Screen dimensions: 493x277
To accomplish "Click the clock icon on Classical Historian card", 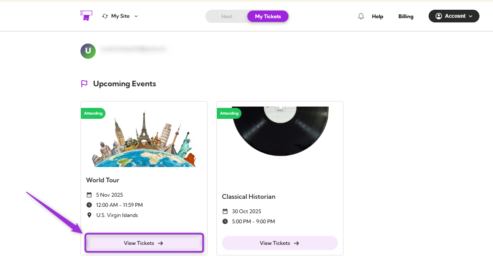I will coord(225,221).
